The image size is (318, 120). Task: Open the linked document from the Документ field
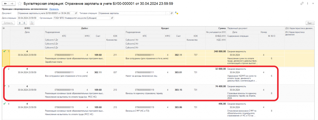coord(76,13)
